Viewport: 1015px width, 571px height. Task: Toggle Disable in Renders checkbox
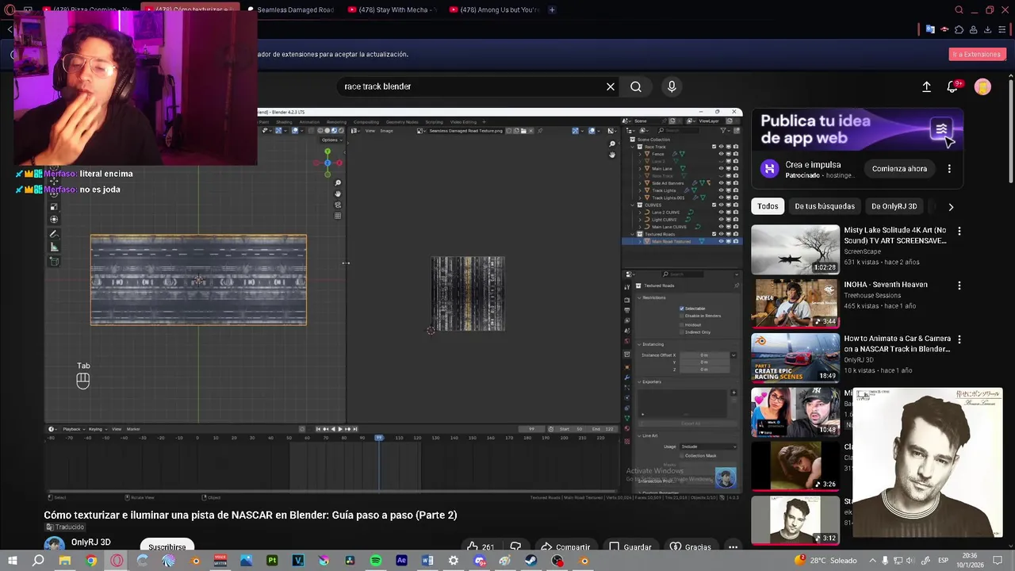tap(682, 316)
